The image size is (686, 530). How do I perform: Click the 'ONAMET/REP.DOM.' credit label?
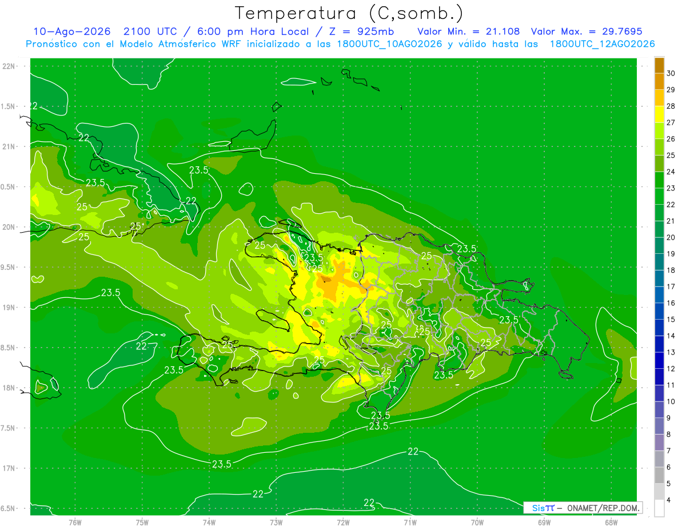pos(603,508)
